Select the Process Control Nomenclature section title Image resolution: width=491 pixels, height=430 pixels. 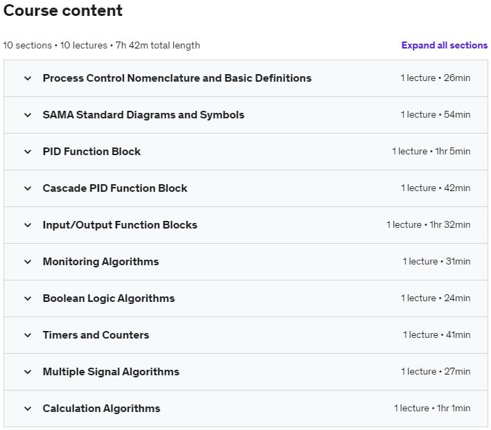coord(177,78)
